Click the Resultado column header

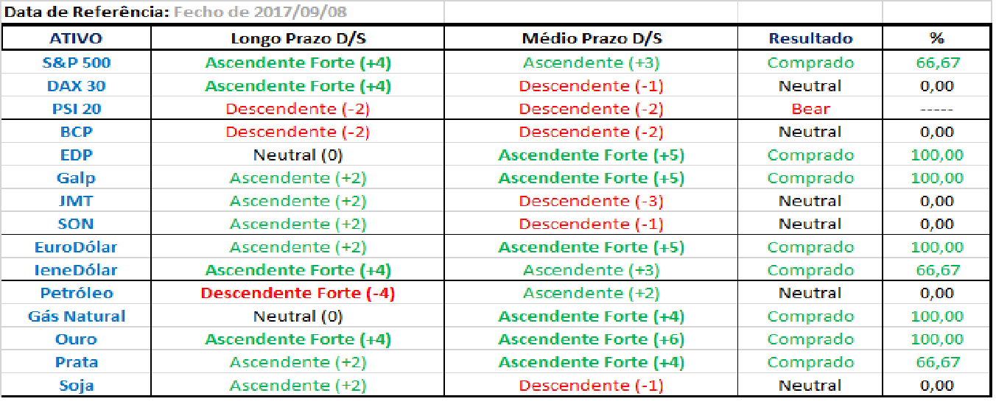pos(810,38)
